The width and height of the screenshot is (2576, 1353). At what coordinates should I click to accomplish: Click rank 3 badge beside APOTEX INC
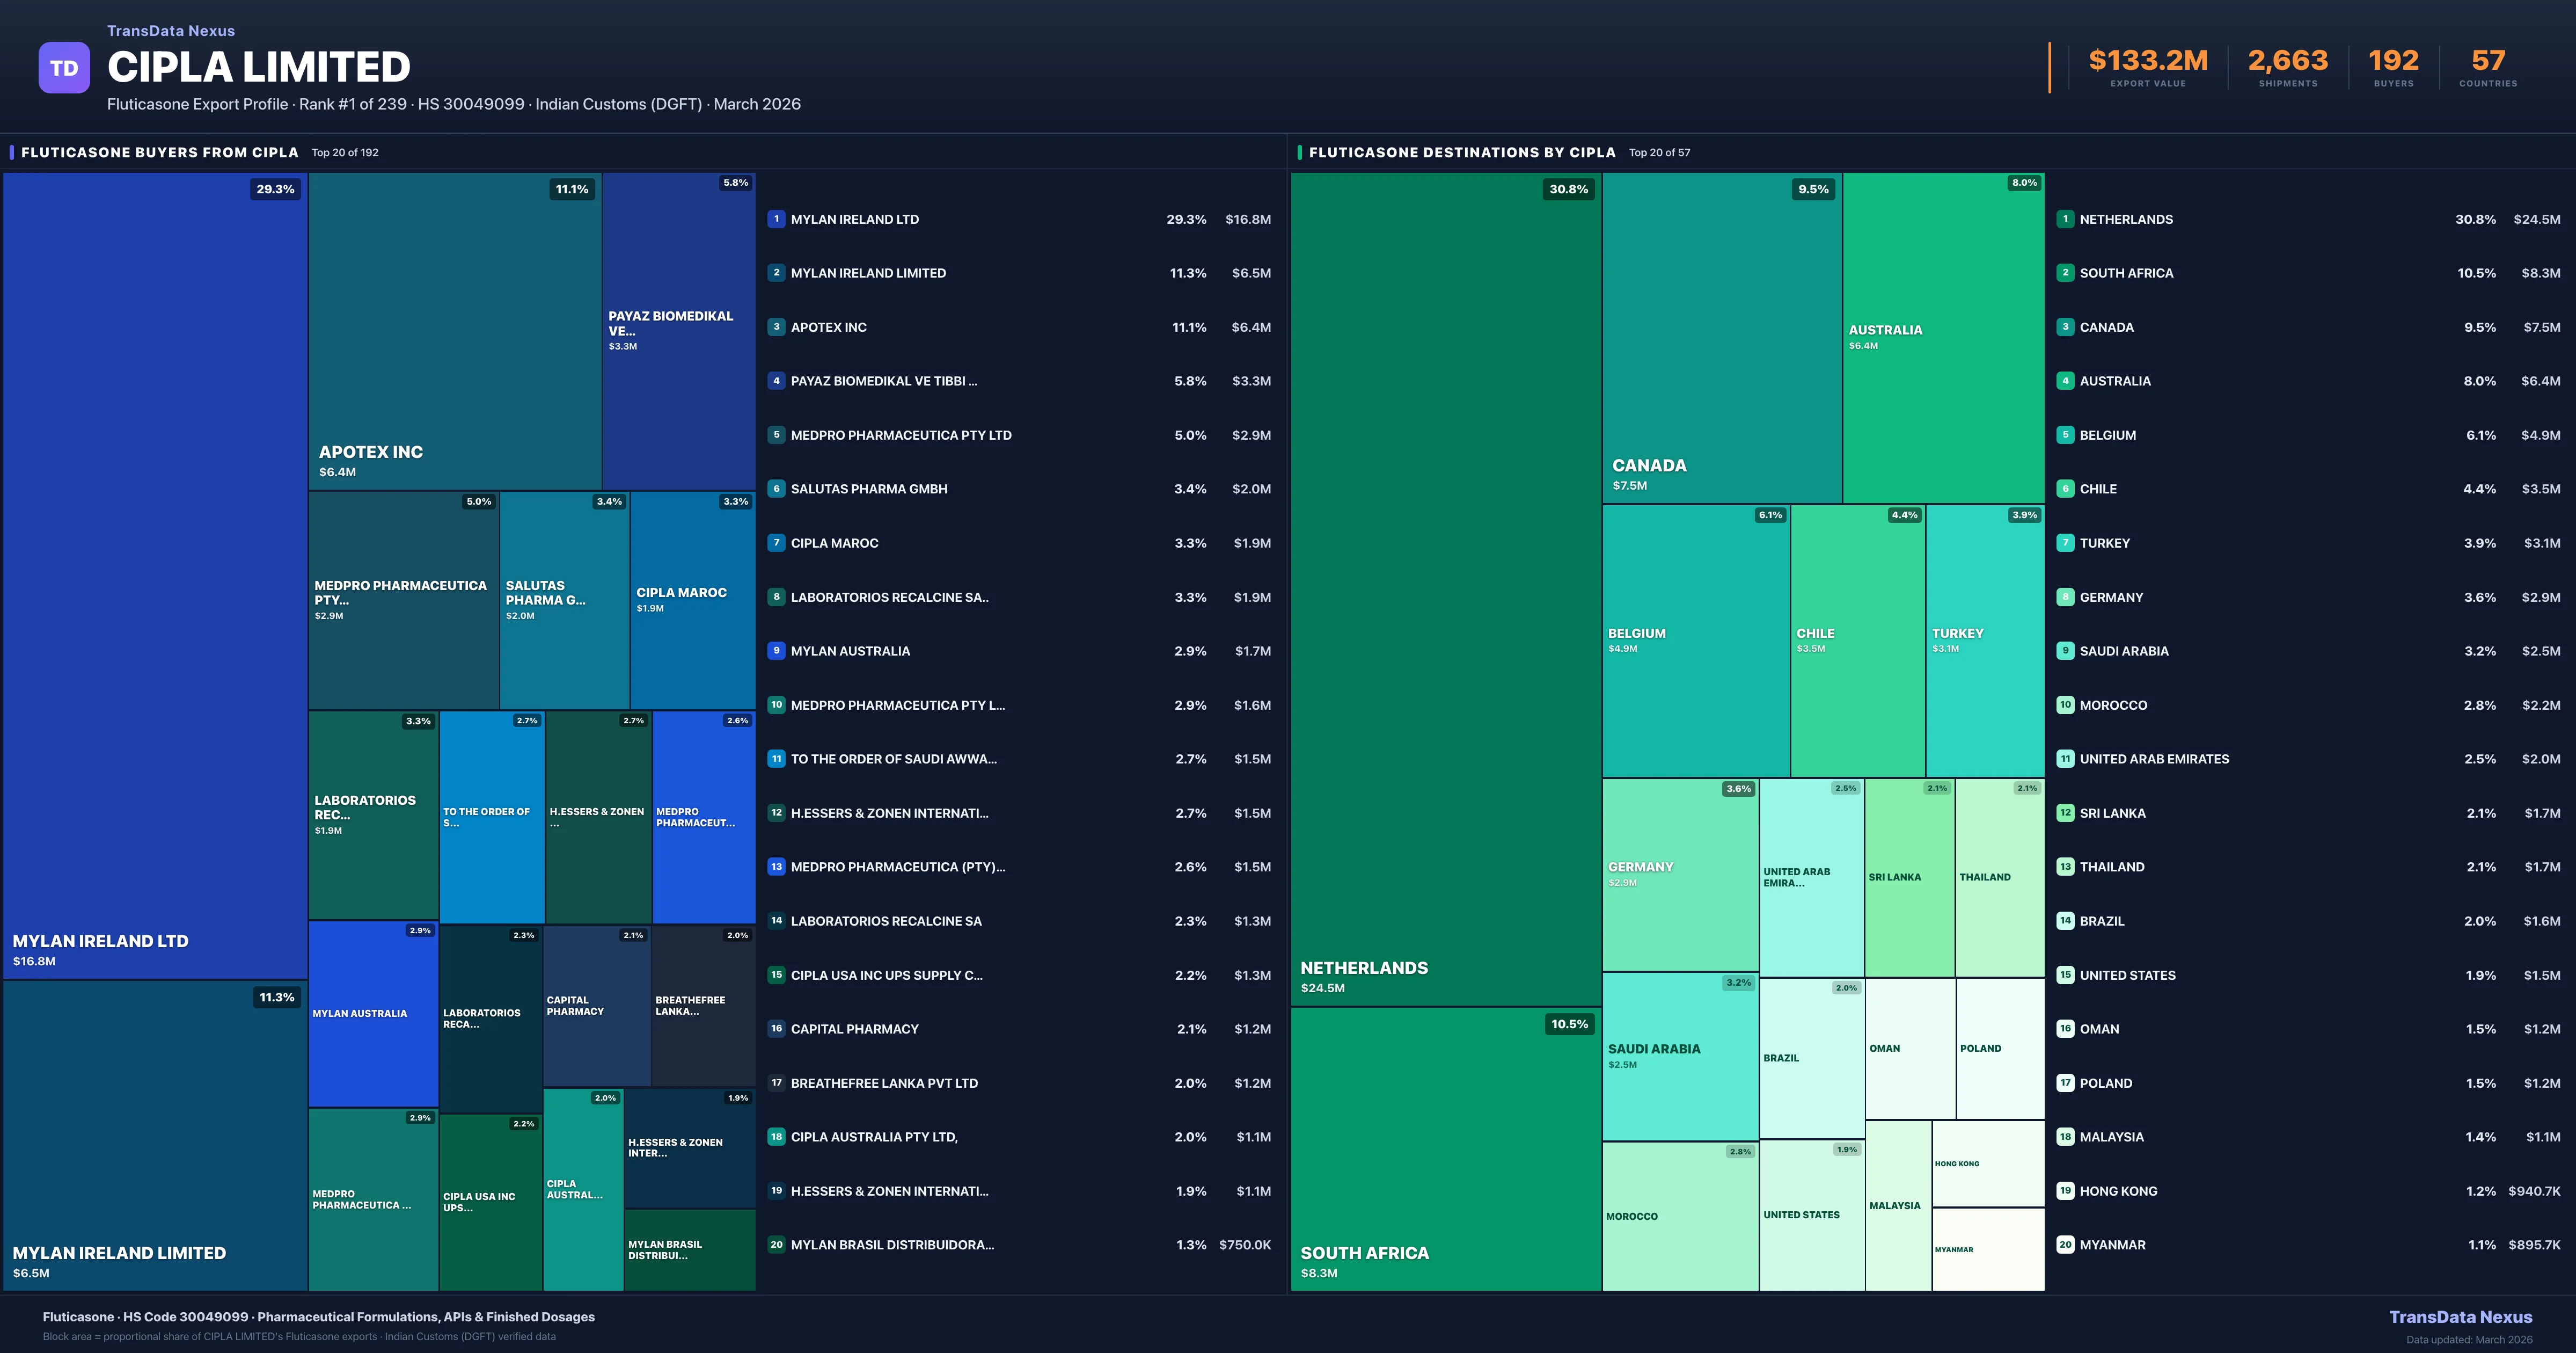pos(776,327)
